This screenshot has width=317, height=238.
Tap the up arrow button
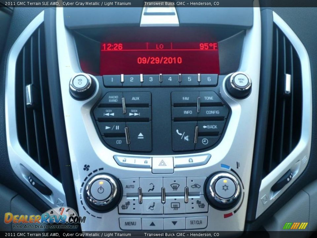[153, 224]
